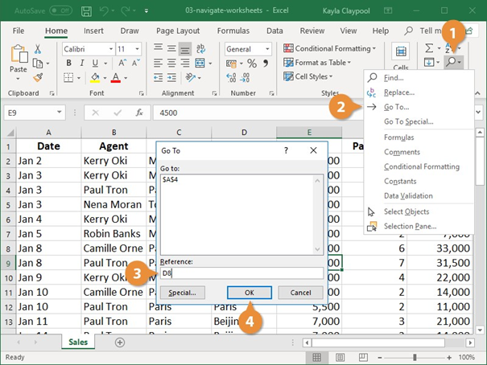Click the Select All corner triangle
Viewport: 487px width, 365px height.
pos(10,133)
